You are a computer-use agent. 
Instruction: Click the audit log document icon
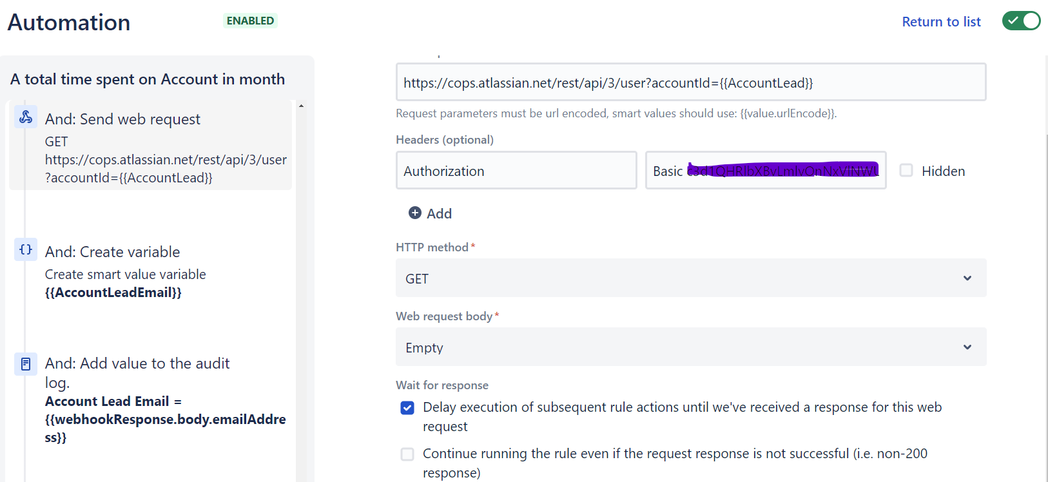point(26,364)
